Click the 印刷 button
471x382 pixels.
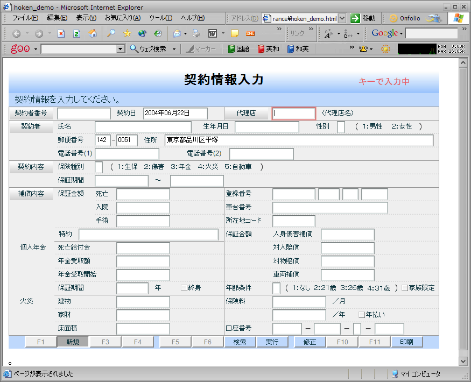(x=407, y=342)
